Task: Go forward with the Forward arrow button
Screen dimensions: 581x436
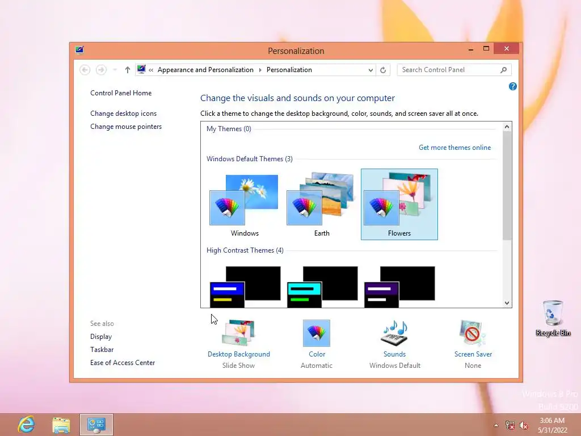Action: coord(101,70)
